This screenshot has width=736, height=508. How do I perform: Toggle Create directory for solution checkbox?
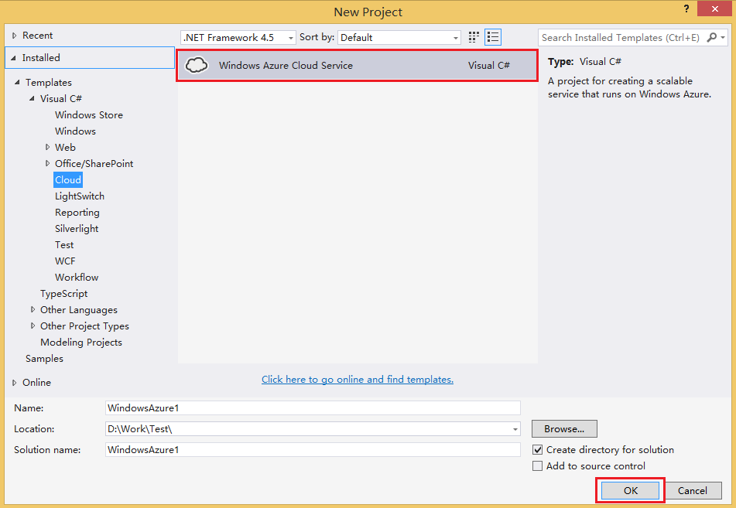(x=537, y=450)
